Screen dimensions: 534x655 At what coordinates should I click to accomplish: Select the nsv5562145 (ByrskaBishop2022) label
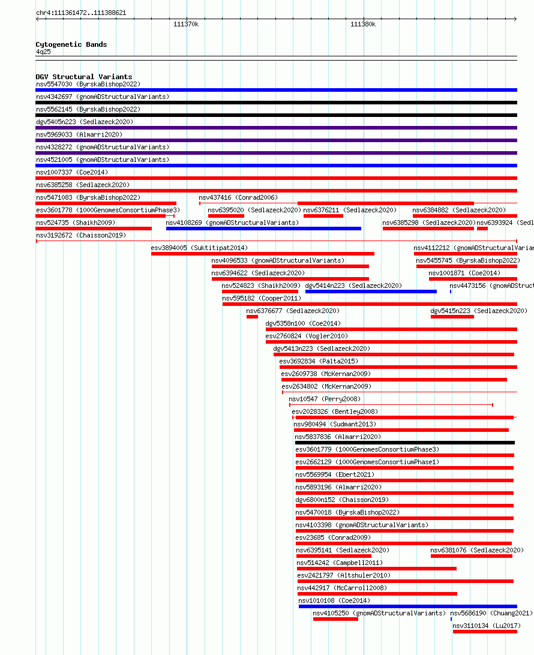[x=88, y=109]
